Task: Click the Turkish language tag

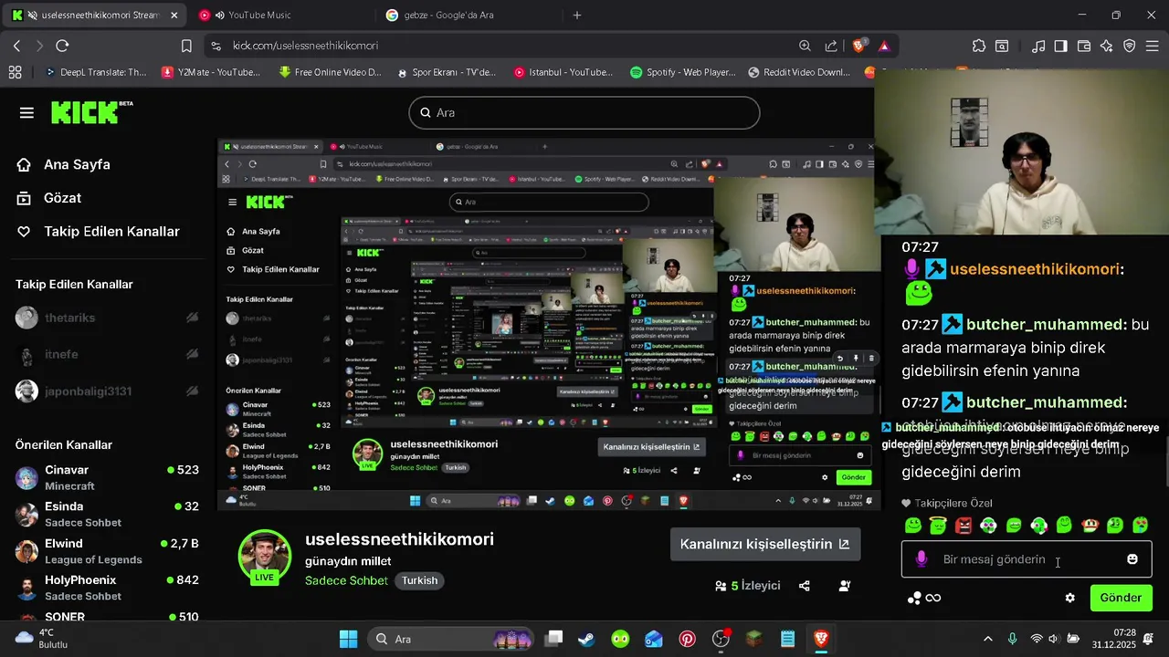Action: [x=420, y=580]
